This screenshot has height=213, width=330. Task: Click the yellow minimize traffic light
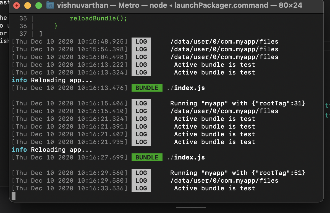[27, 5]
